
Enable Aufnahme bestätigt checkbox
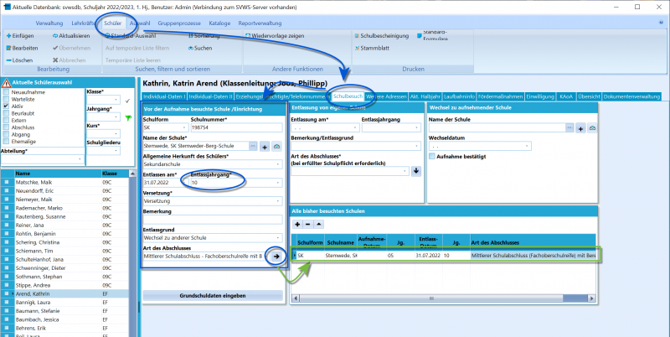tap(432, 157)
